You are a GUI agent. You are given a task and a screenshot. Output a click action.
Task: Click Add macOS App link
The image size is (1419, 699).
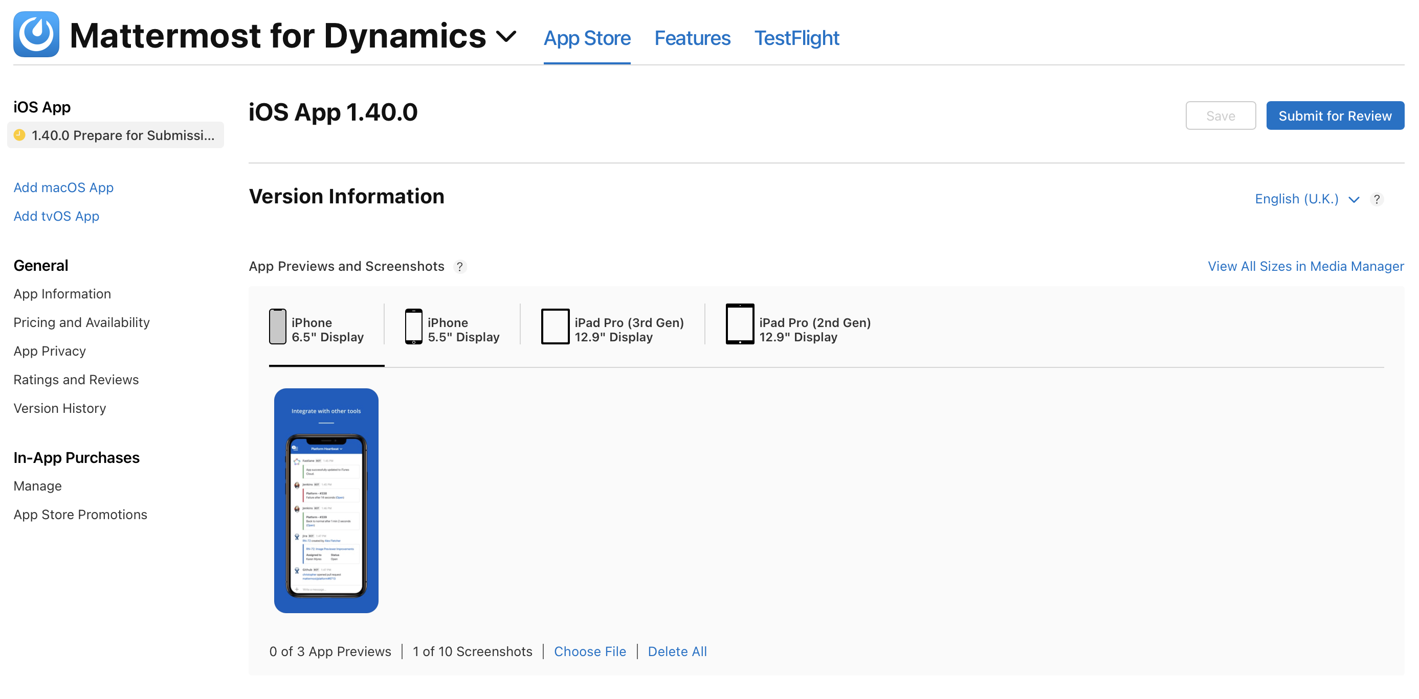point(63,188)
